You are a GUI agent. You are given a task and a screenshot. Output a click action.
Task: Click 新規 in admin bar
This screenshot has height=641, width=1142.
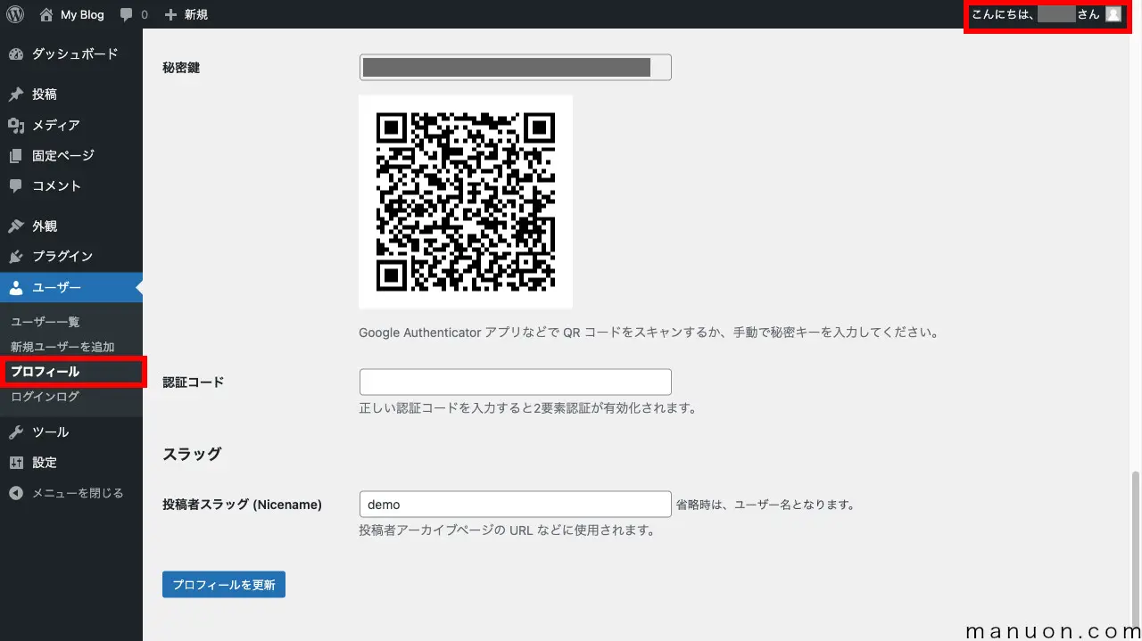point(195,15)
